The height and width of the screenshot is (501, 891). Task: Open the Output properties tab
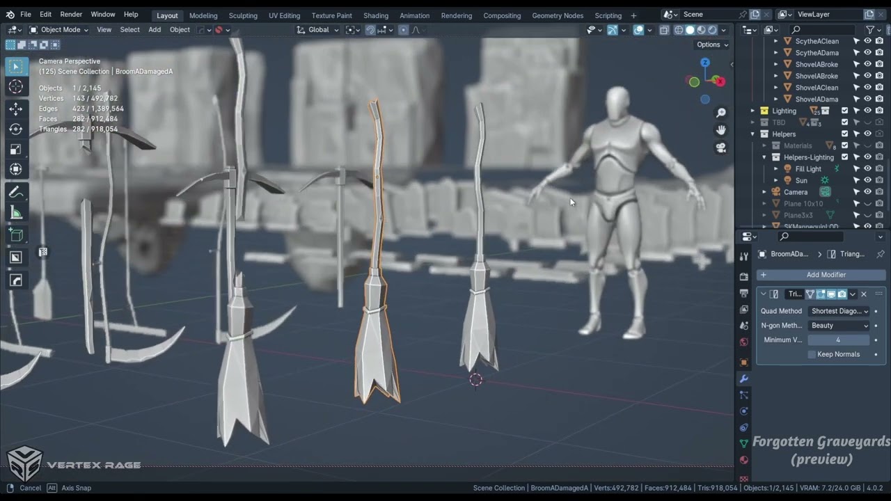(743, 293)
